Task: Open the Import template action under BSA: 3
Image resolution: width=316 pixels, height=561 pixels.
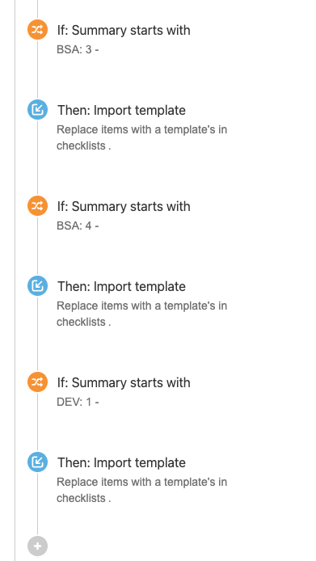Action: [x=122, y=110]
